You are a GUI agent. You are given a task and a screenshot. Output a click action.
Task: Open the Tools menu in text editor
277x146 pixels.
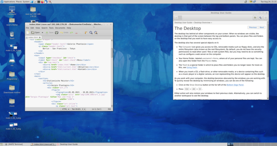pos(51,28)
